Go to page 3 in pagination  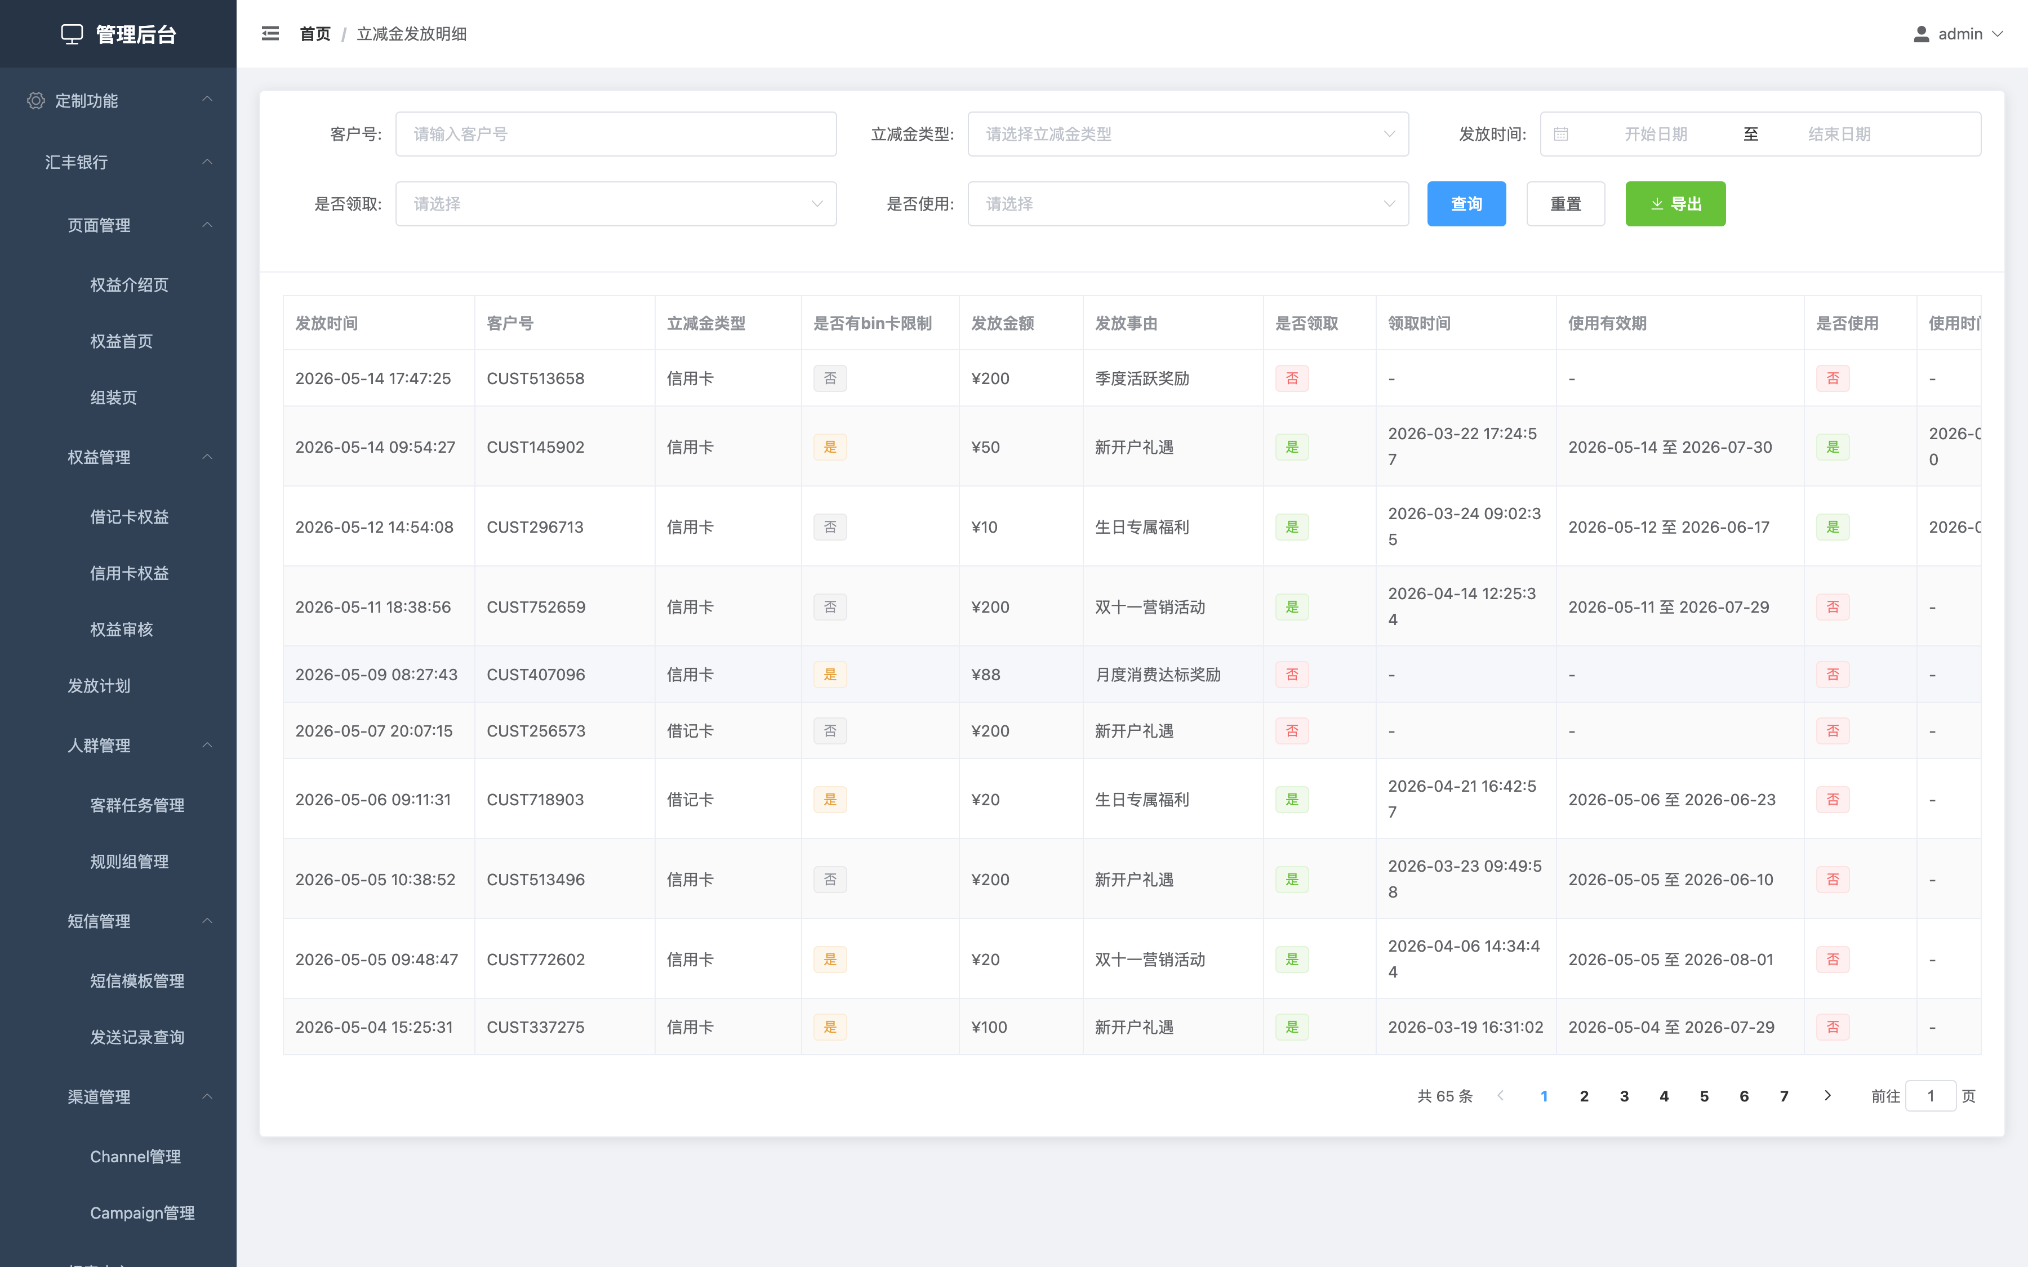[1624, 1096]
